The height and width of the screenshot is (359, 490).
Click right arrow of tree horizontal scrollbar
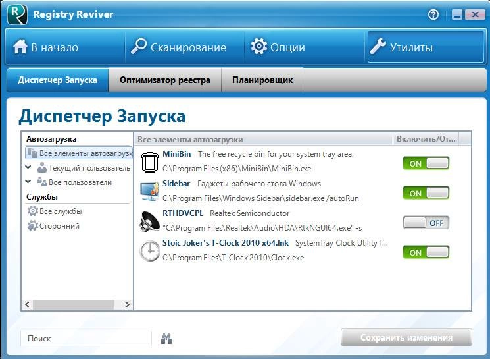127,304
